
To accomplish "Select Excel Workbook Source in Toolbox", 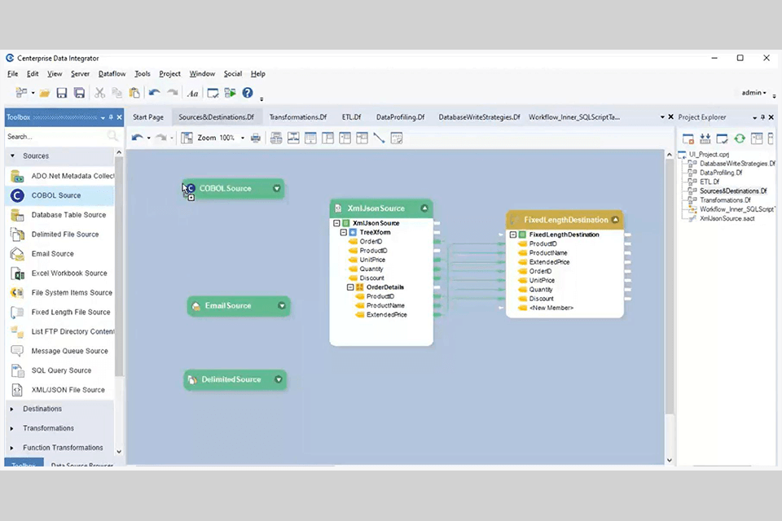I will (x=59, y=274).
